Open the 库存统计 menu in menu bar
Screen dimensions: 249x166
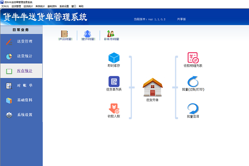[x=41, y=6]
